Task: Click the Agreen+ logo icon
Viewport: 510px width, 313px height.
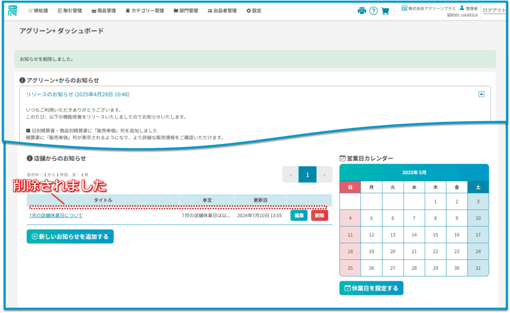Action: click(12, 10)
